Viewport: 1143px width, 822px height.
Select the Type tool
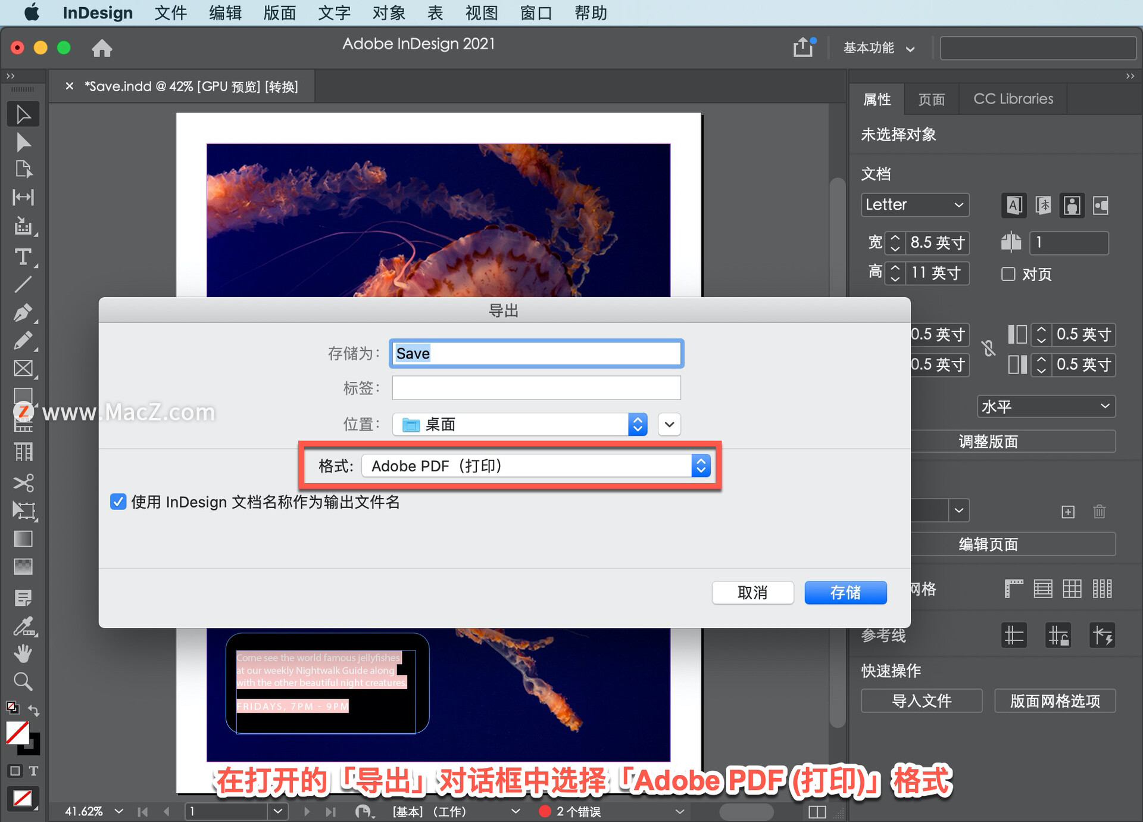(x=23, y=257)
